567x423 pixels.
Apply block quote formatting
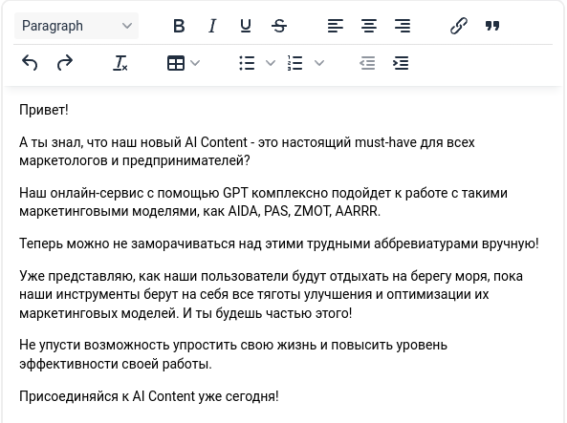click(x=492, y=26)
